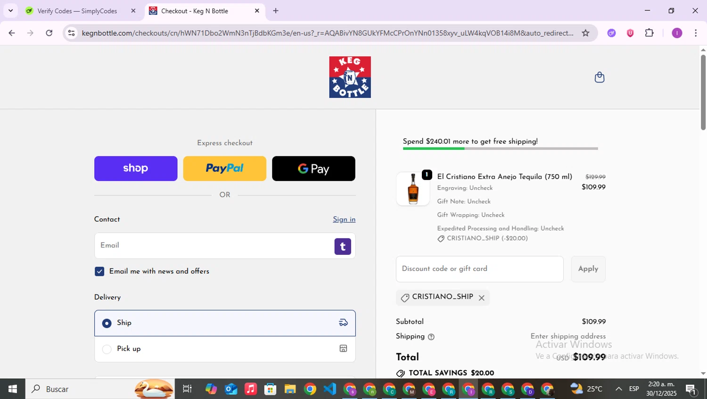707x399 pixels.
Task: Open the weather widget showing 25°C
Action: pos(586,389)
